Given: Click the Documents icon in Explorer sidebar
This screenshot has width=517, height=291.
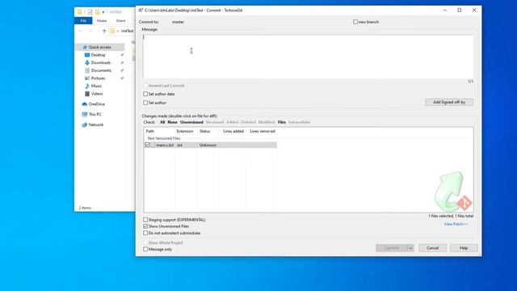Looking at the screenshot, I should pos(87,70).
